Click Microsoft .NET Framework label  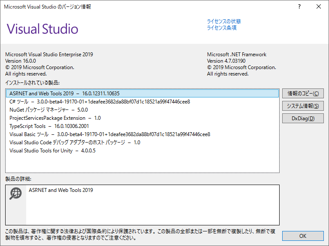coord(237,55)
